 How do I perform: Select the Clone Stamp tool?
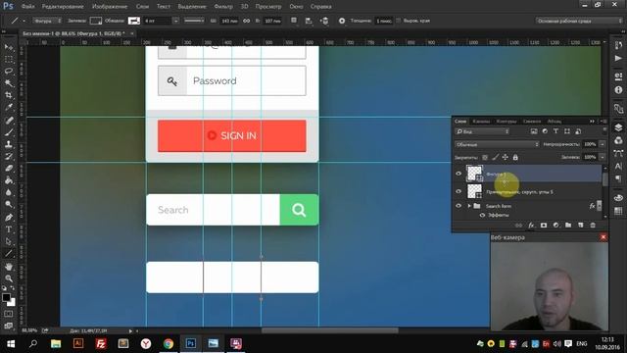[x=9, y=144]
